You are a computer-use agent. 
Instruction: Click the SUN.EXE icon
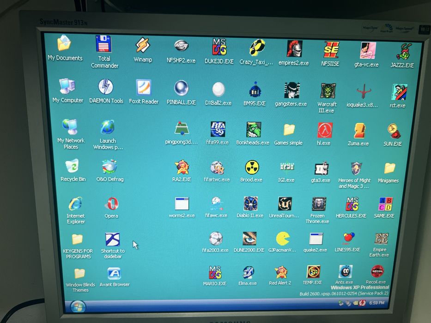[x=394, y=131]
